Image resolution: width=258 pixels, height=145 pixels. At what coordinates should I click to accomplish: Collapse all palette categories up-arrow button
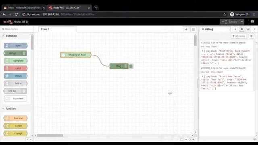[27, 139]
